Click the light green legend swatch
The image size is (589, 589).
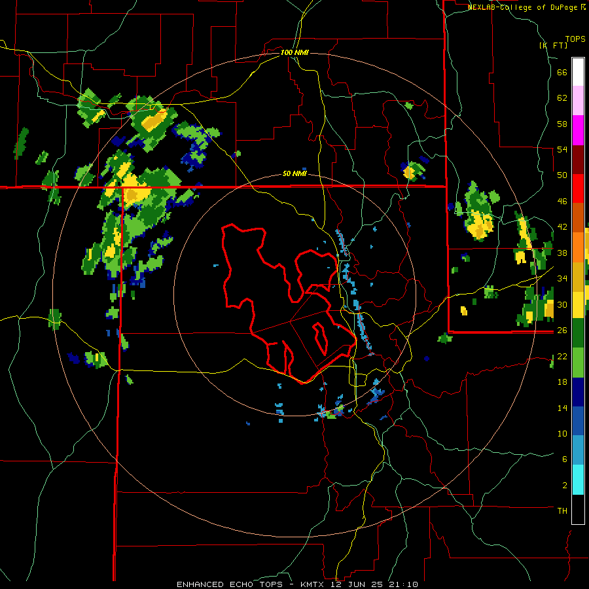point(578,363)
